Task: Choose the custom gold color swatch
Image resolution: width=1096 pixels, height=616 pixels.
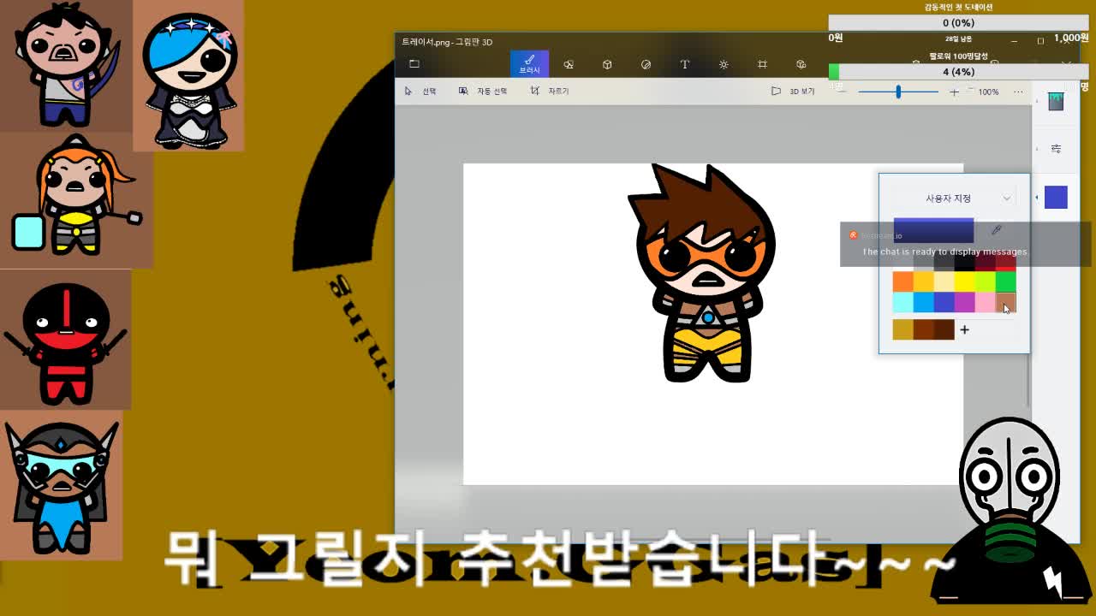Action: coord(903,329)
